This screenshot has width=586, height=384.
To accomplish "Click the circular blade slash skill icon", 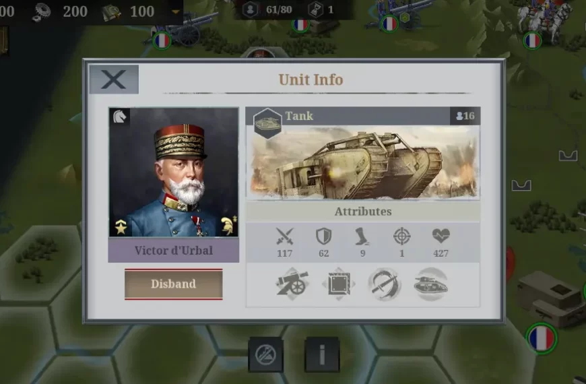I will click(385, 284).
